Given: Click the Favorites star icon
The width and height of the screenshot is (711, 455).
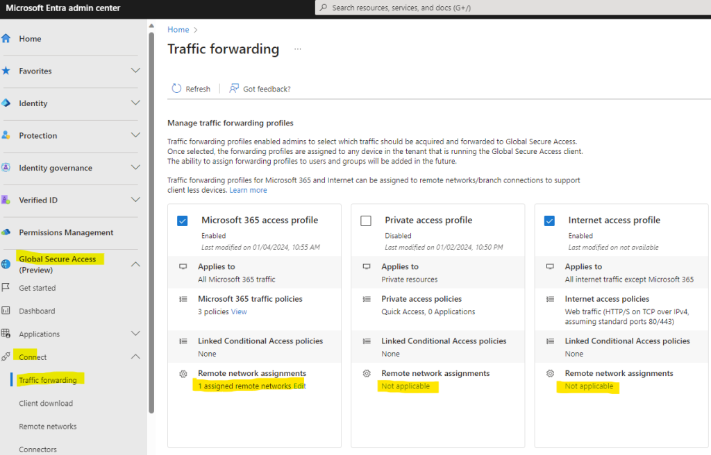Looking at the screenshot, I should 6,71.
